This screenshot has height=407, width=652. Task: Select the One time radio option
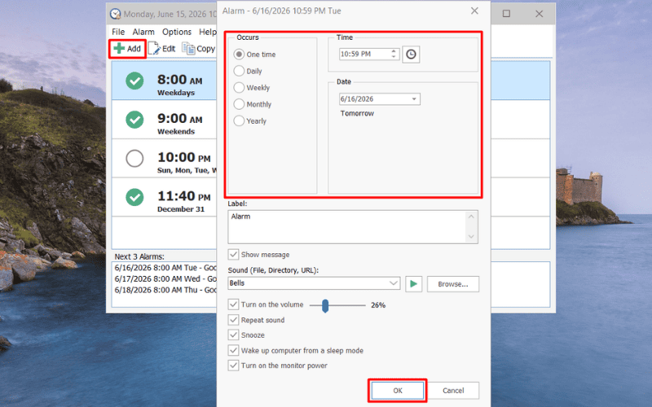tap(239, 55)
